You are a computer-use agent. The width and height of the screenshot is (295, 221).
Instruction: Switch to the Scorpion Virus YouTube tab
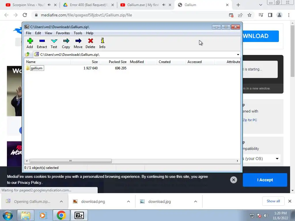(x=28, y=5)
